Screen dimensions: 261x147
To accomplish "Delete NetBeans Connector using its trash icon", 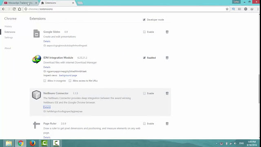I will point(167,93).
